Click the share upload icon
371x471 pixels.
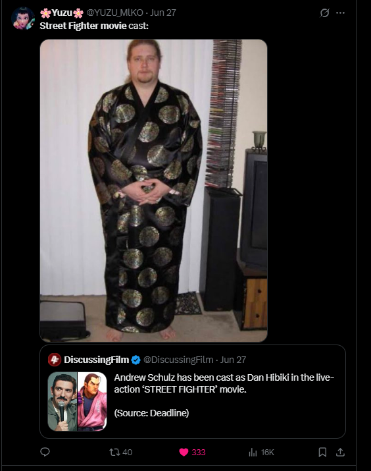coord(340,452)
